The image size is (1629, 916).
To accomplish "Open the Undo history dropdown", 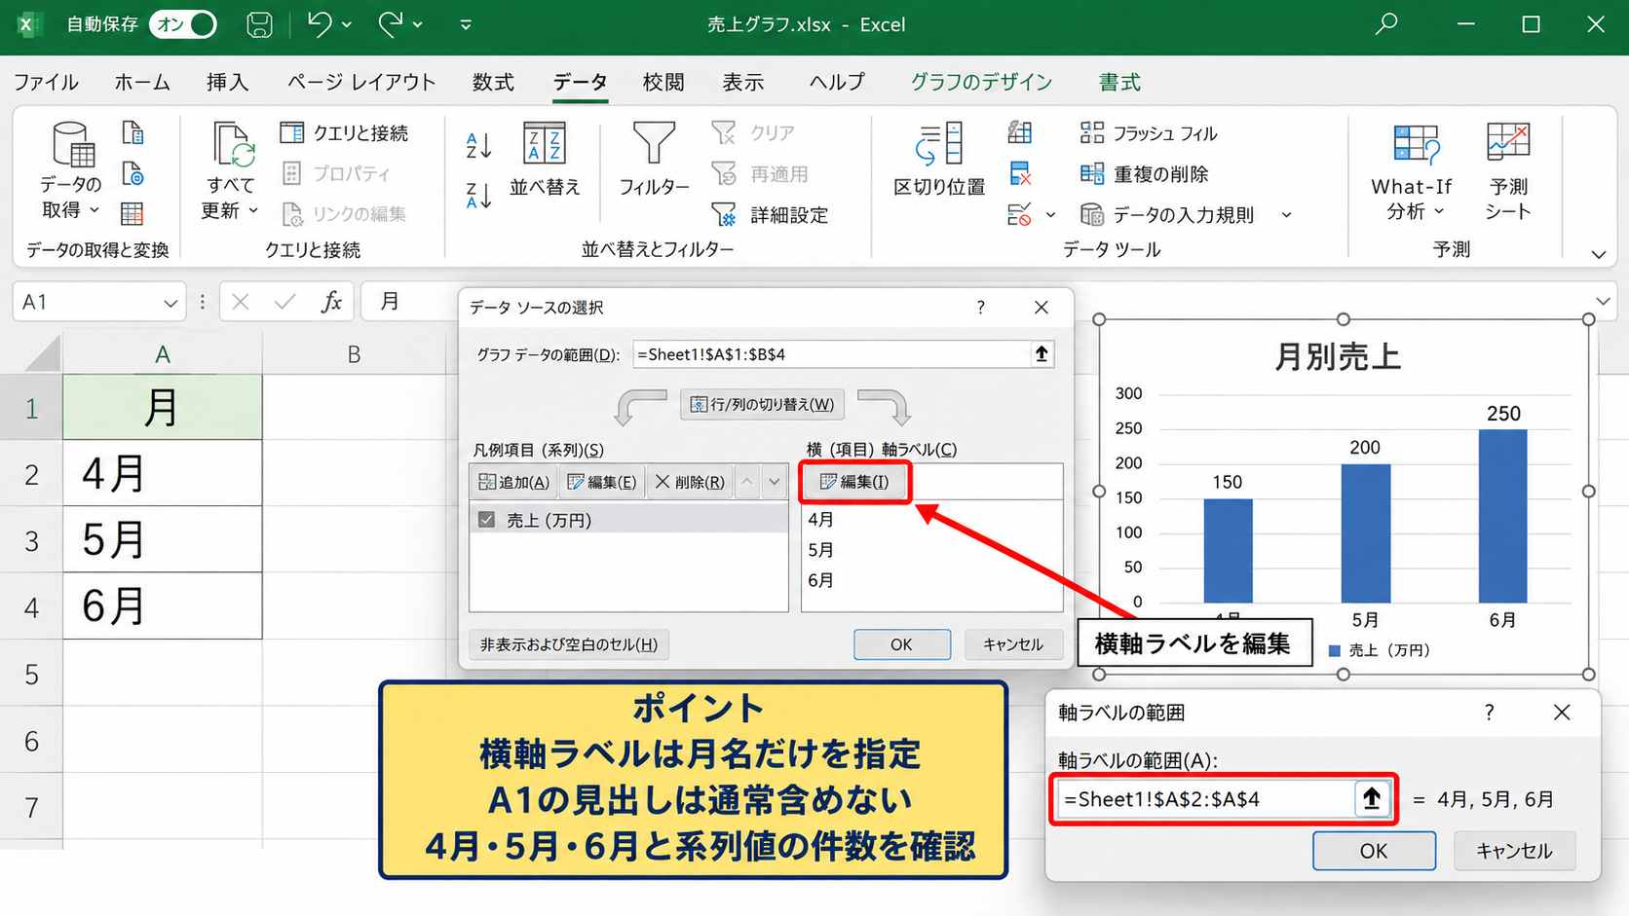I will (347, 25).
